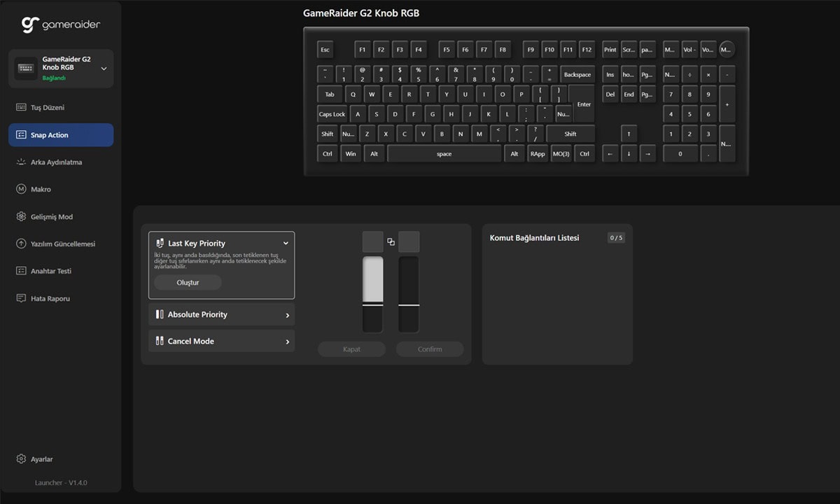Select the numpad multiply × key
The width and height of the screenshot is (840, 504).
(x=708, y=74)
